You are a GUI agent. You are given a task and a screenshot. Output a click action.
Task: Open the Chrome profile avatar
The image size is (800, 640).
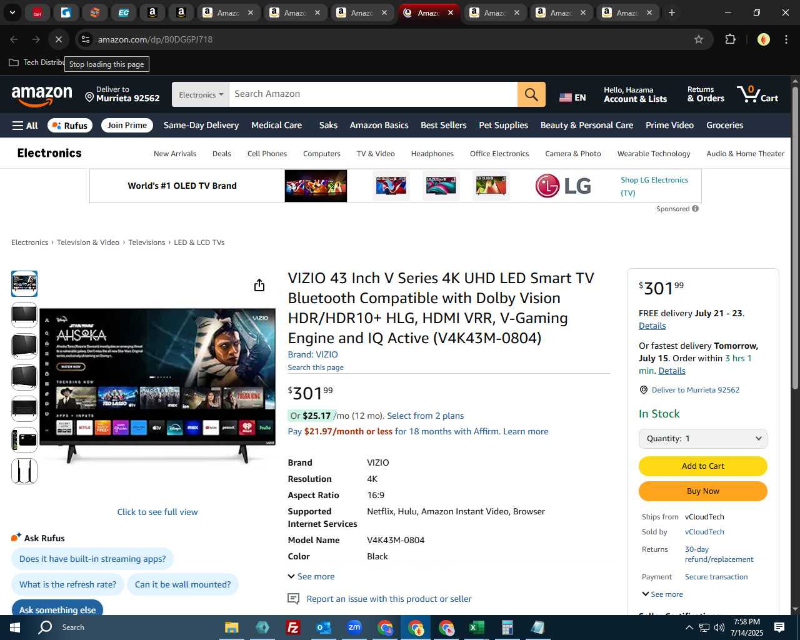pos(763,39)
